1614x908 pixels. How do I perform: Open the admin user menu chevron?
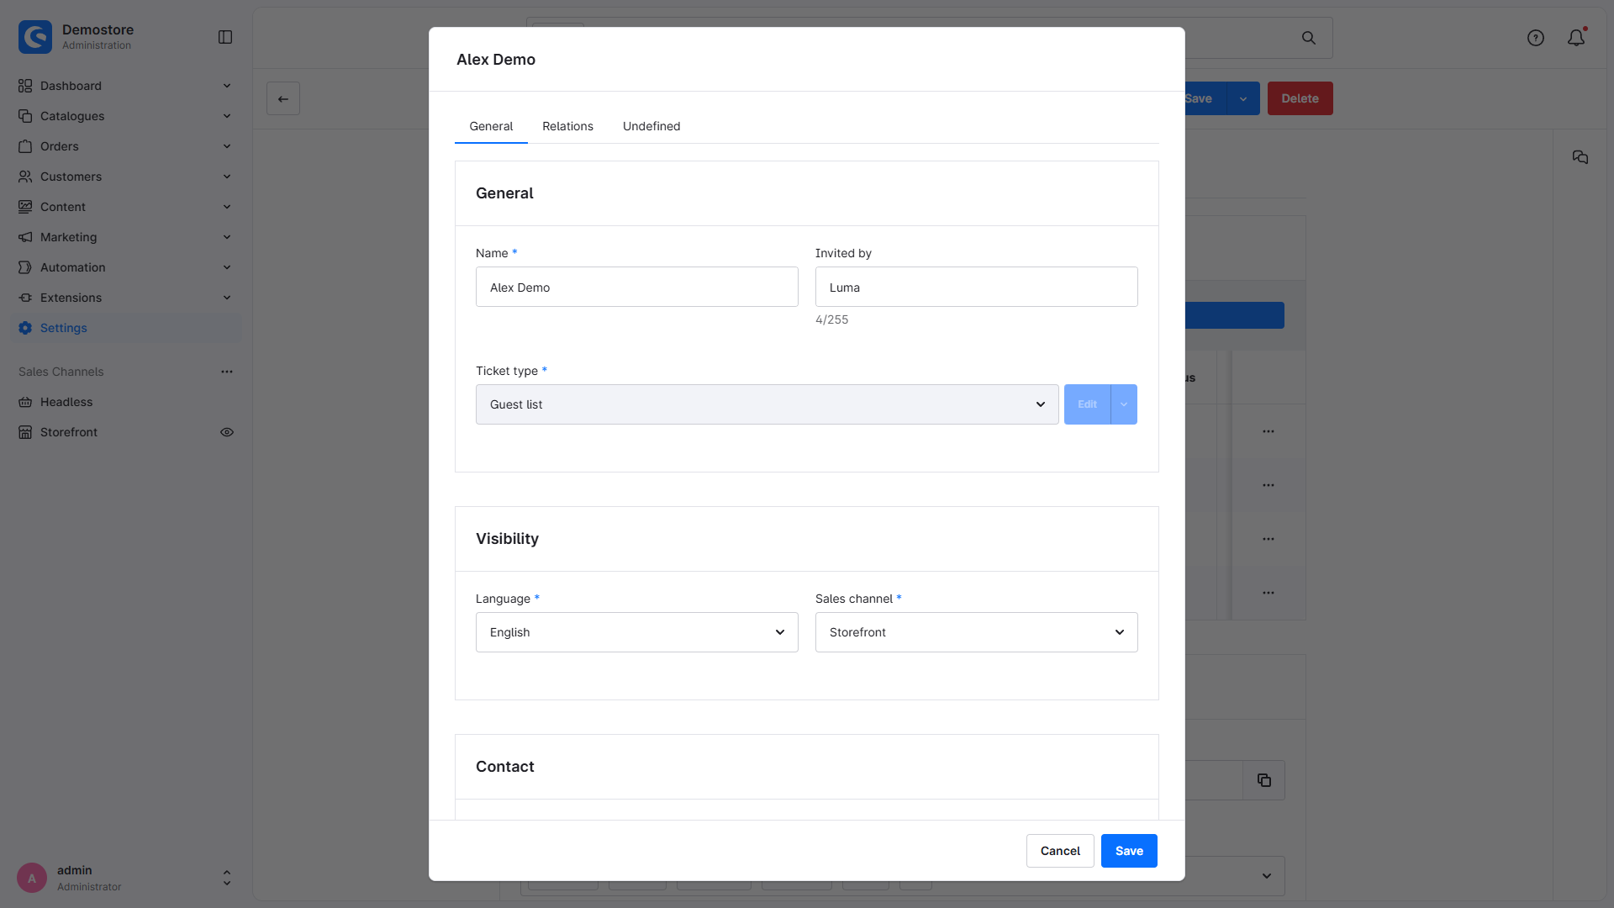[x=227, y=878]
